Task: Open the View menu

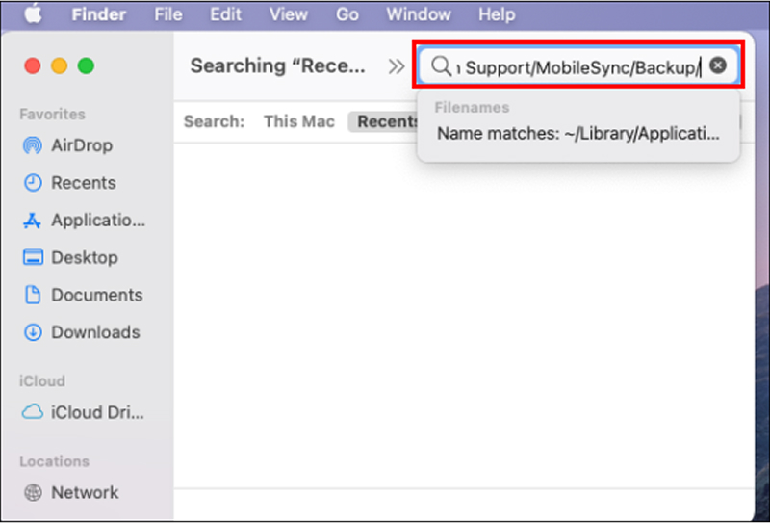Action: (289, 14)
